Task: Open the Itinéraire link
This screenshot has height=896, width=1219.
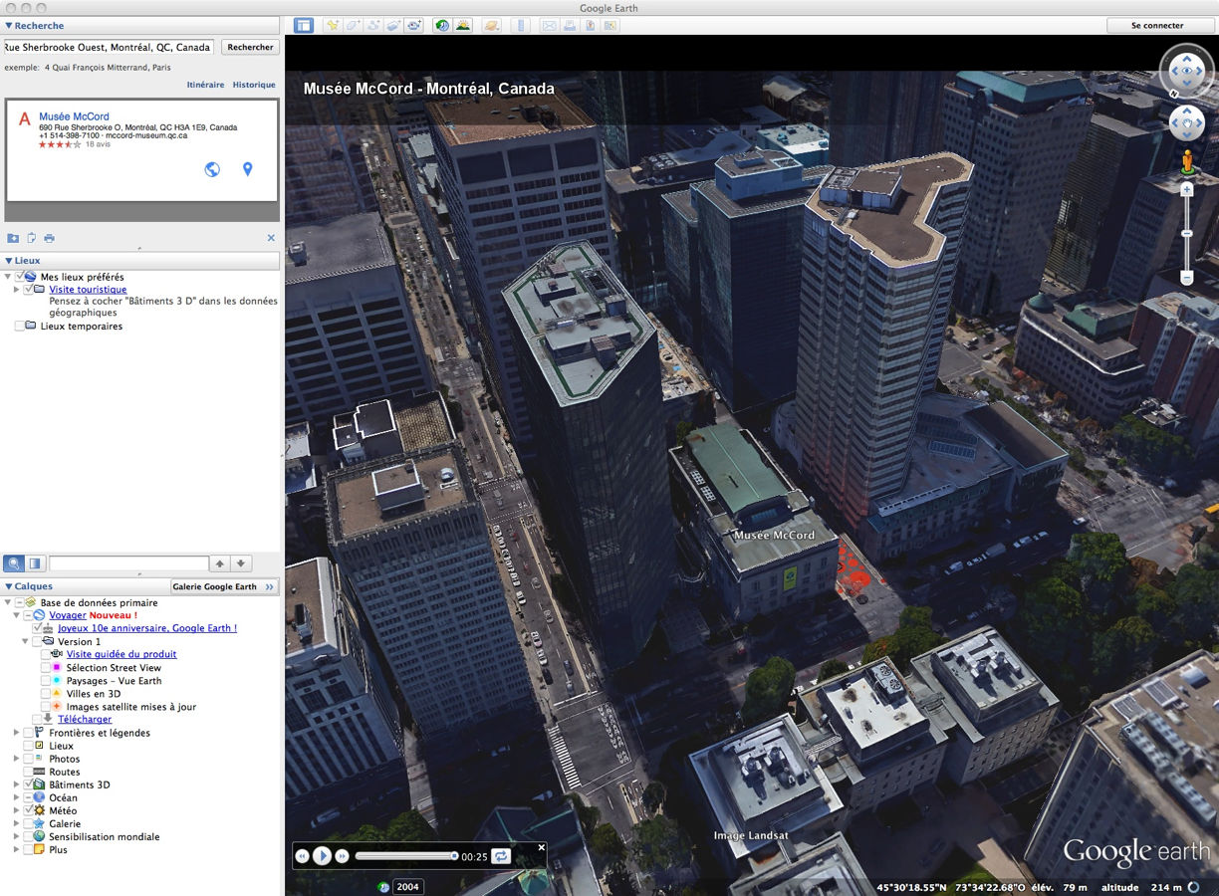Action: [205, 85]
